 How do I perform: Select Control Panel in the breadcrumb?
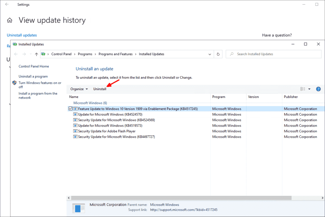coord(61,54)
